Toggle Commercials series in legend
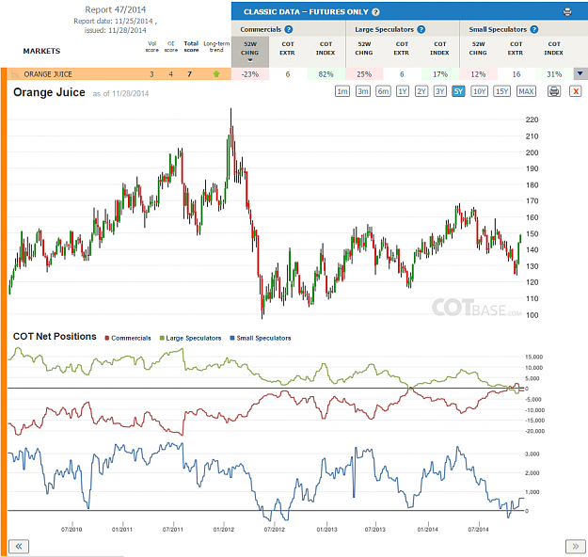The height and width of the screenshot is (557, 588). coord(128,338)
